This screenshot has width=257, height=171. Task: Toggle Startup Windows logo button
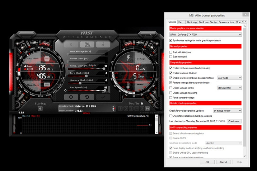tap(40, 109)
